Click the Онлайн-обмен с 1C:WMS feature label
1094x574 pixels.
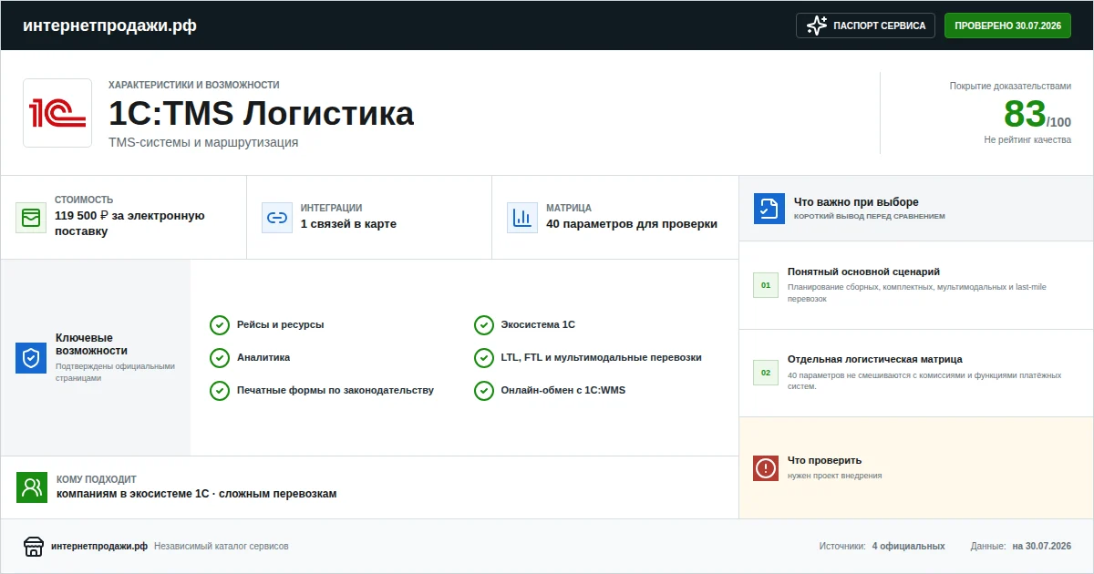pos(563,390)
